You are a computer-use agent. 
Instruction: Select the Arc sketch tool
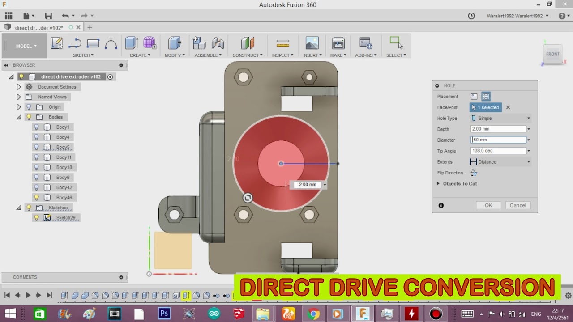[111, 43]
